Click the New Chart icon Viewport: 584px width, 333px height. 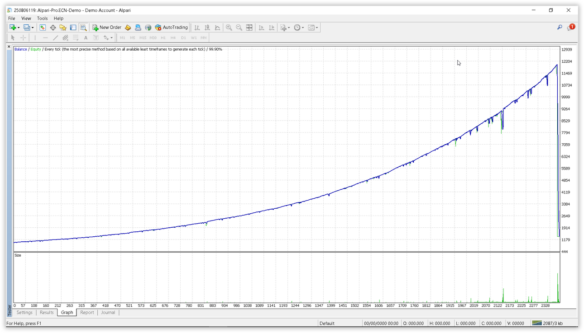(12, 28)
